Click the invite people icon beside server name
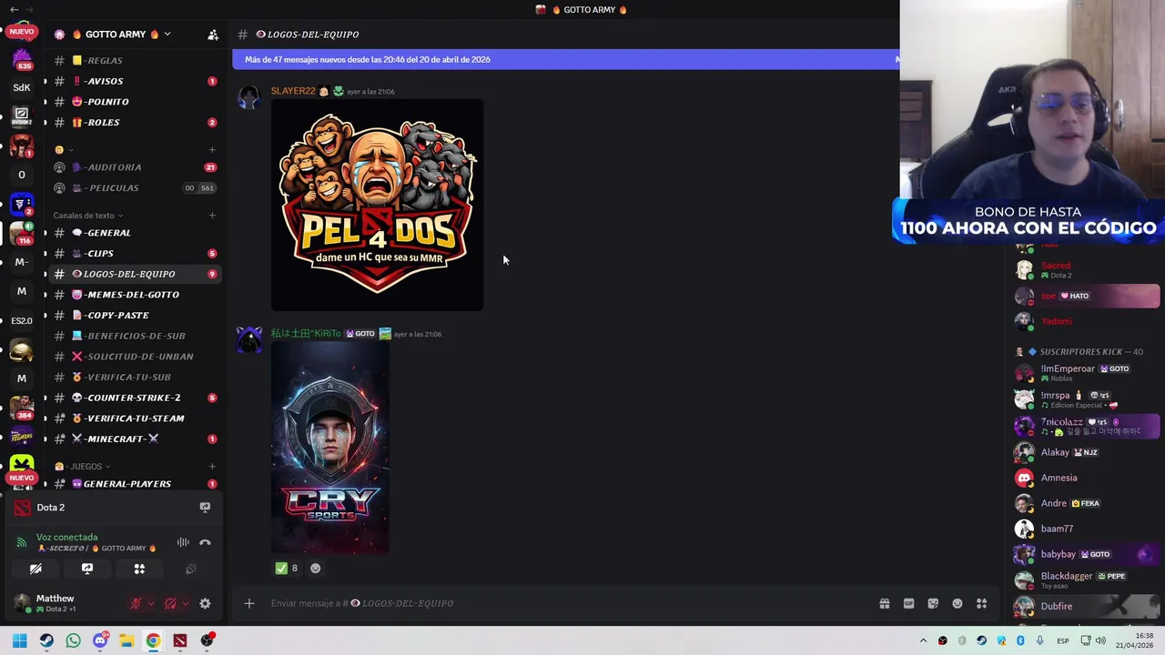The height and width of the screenshot is (655, 1165). pos(213,35)
